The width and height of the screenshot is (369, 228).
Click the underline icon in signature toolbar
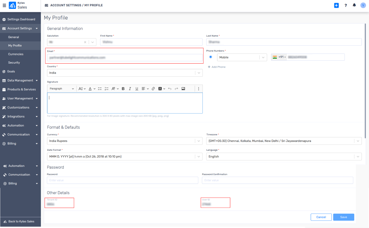tap(137, 89)
